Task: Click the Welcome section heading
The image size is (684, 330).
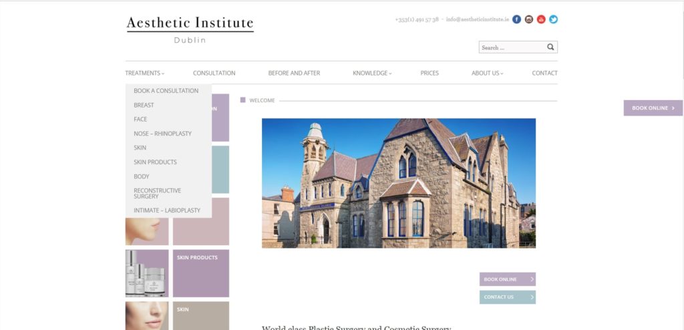Action: pyautogui.click(x=262, y=100)
